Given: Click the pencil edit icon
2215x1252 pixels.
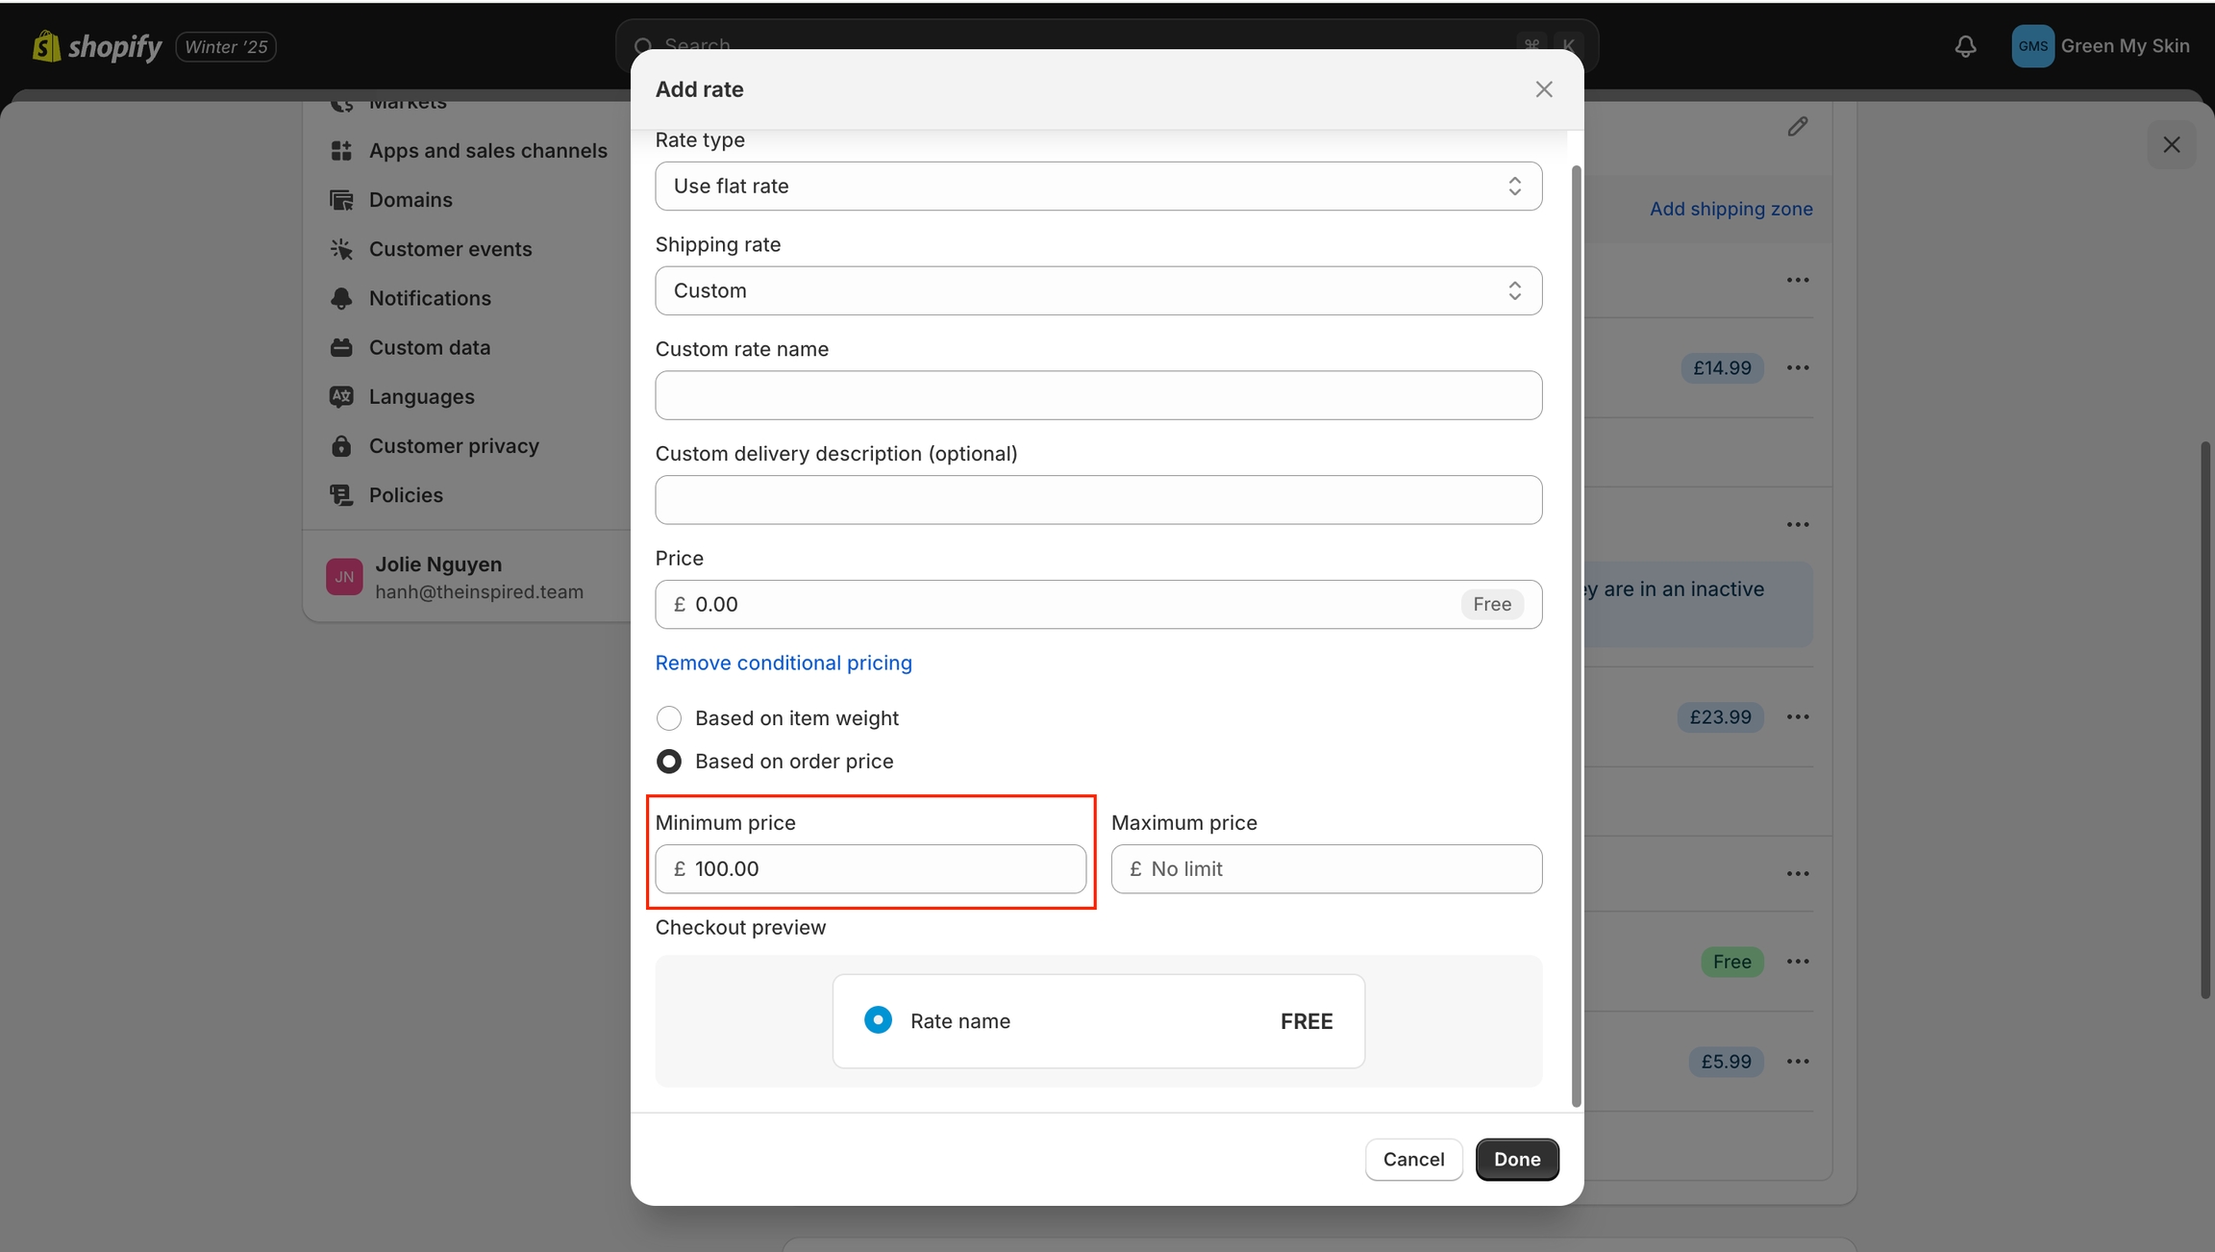Looking at the screenshot, I should (1797, 127).
